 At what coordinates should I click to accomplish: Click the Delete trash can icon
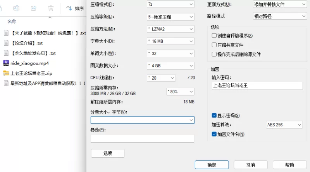(x=51, y=8)
